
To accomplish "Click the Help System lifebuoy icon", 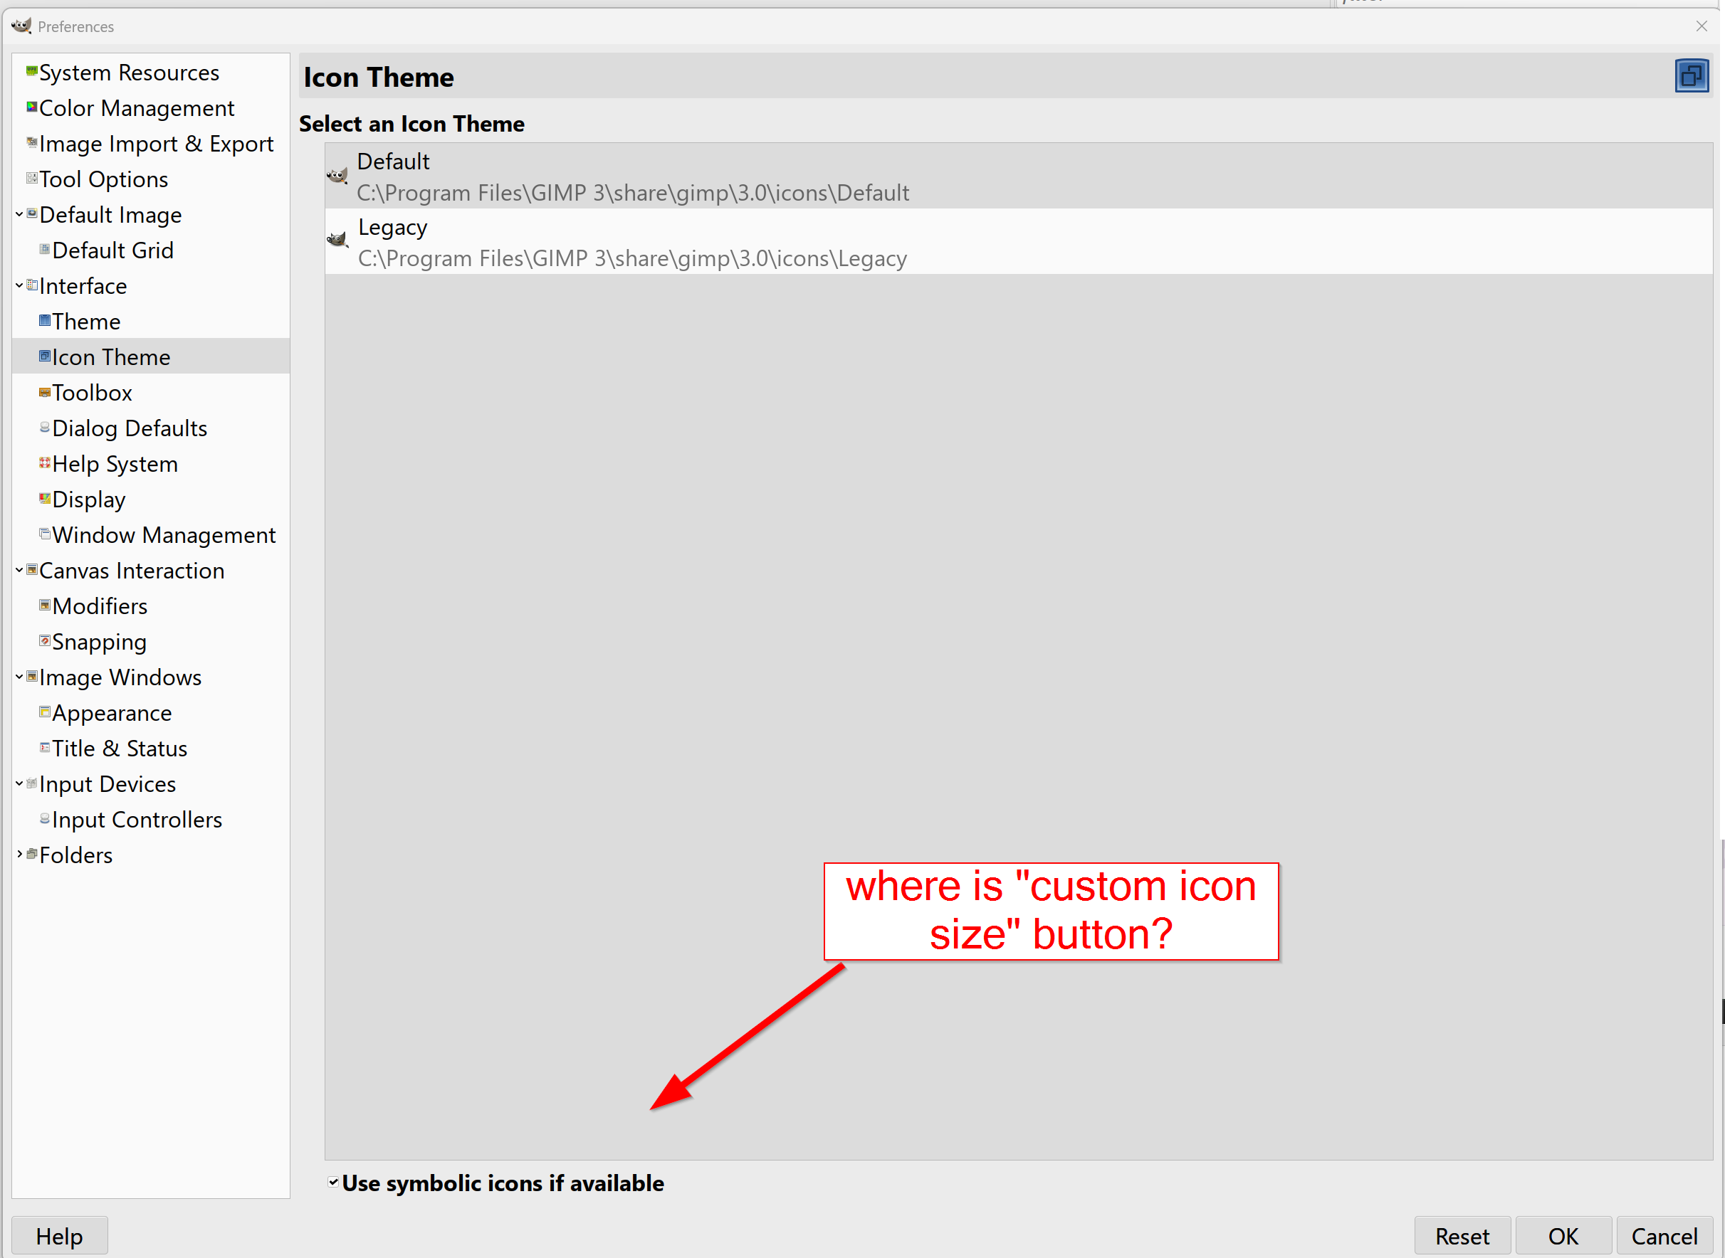I will [x=44, y=463].
